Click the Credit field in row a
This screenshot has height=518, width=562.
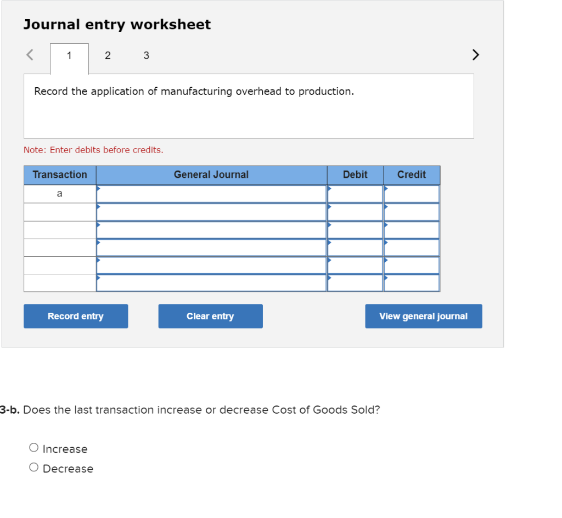[412, 194]
